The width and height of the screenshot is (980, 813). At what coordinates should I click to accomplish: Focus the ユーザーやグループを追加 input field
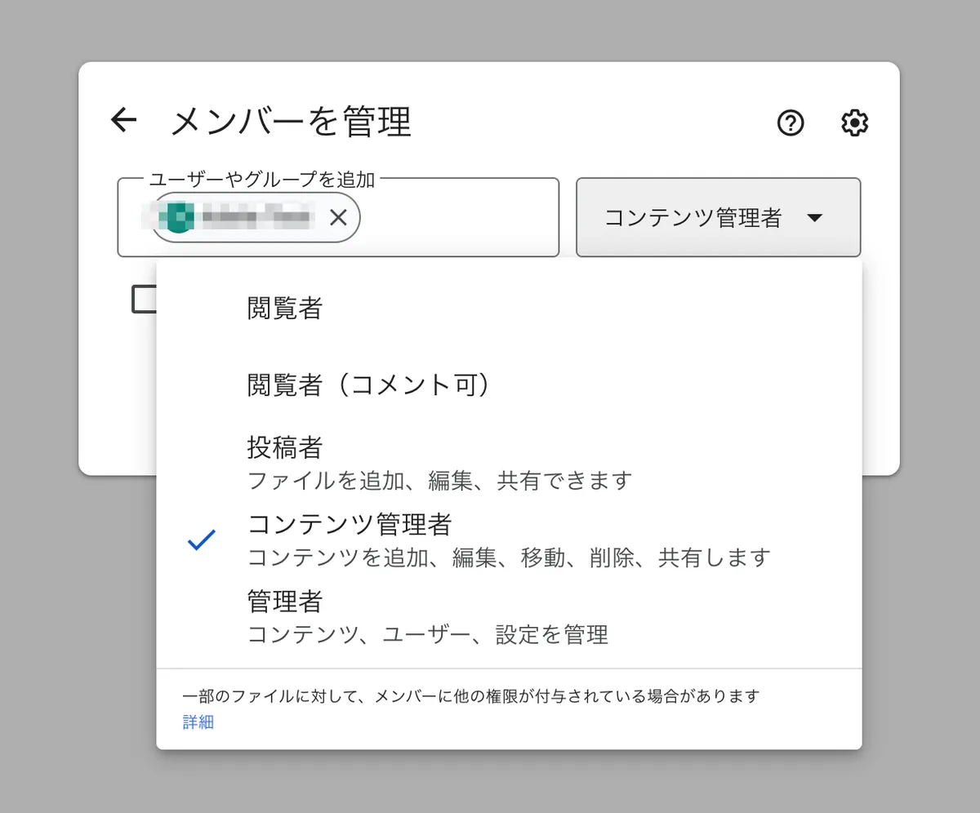[457, 218]
